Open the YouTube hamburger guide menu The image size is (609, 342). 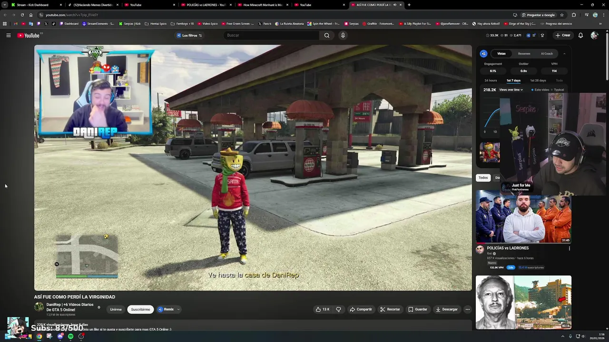click(9, 35)
